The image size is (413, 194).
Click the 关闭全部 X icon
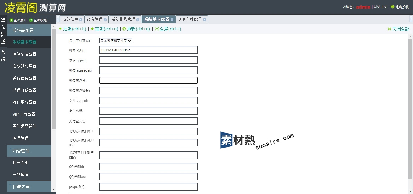coord(389,29)
